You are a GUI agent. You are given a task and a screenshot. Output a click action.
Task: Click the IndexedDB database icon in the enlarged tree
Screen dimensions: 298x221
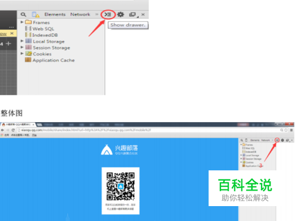pyautogui.click(x=28, y=35)
